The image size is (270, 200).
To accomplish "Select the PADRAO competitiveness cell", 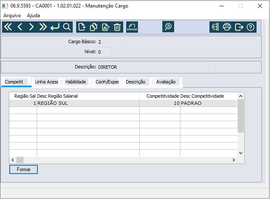I will pos(209,103).
